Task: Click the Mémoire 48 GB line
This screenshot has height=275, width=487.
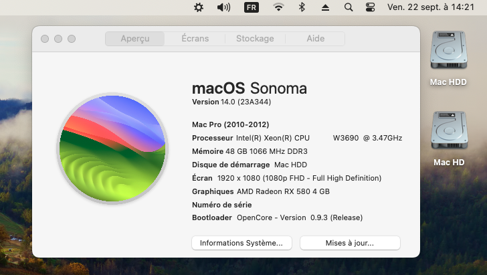Action: (250, 151)
